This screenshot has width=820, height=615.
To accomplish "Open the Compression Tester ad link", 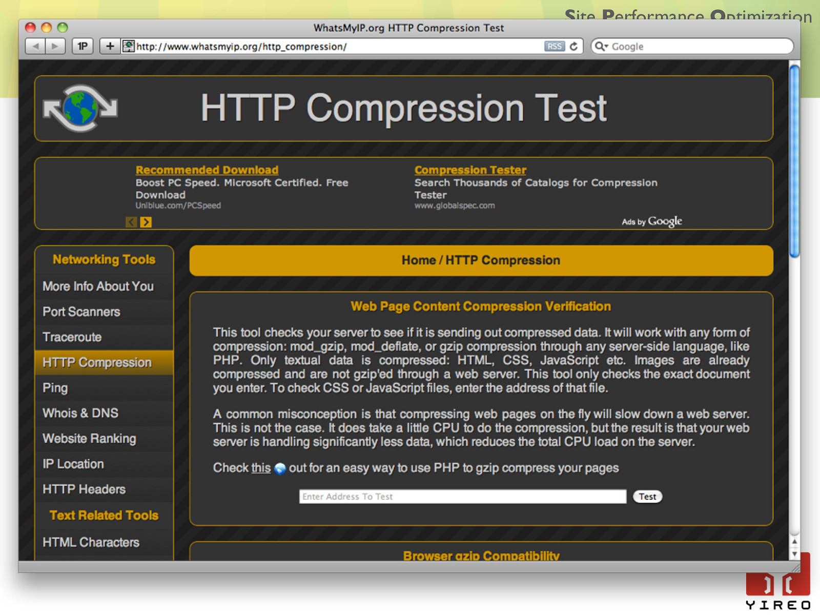I will click(x=470, y=170).
